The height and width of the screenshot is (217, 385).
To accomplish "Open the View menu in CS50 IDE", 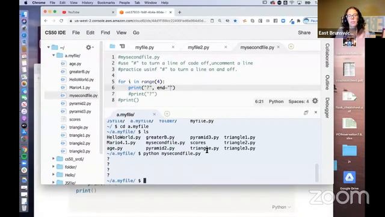I will coord(122,33).
